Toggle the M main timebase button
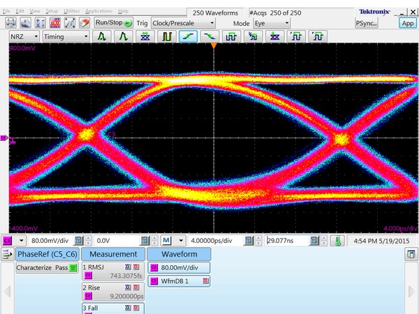Screen dimensions: 419x314 click(167, 240)
